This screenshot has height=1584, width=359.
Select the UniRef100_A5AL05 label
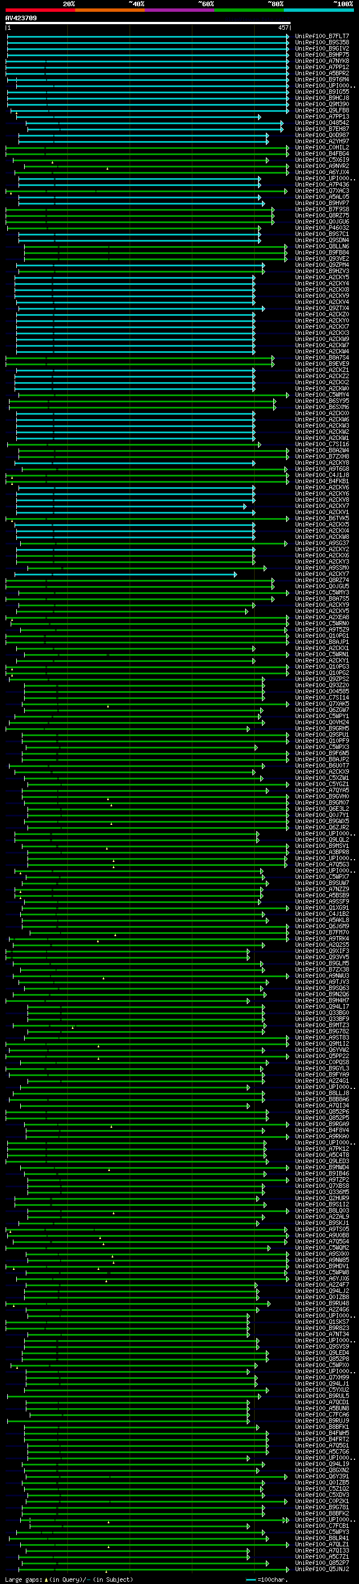(x=321, y=197)
